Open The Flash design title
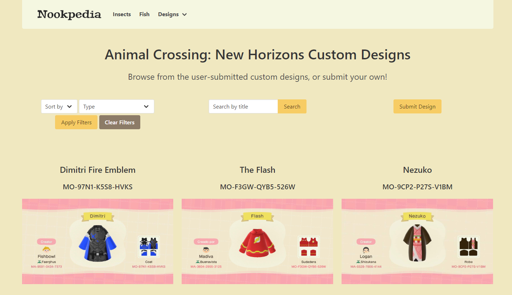 point(257,170)
